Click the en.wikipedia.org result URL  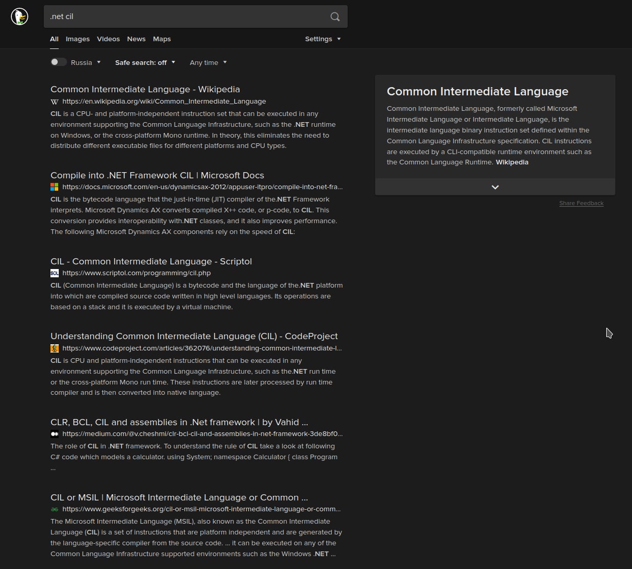pyautogui.click(x=164, y=102)
